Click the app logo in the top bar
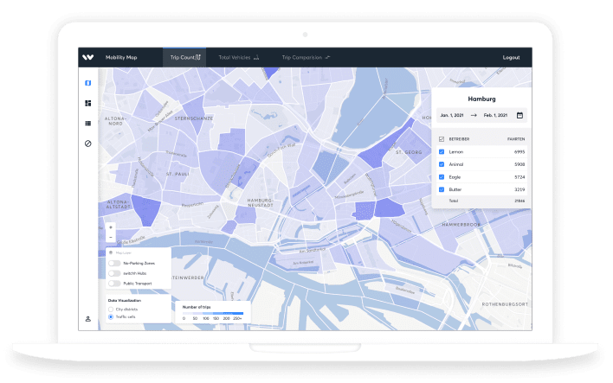 click(x=88, y=57)
